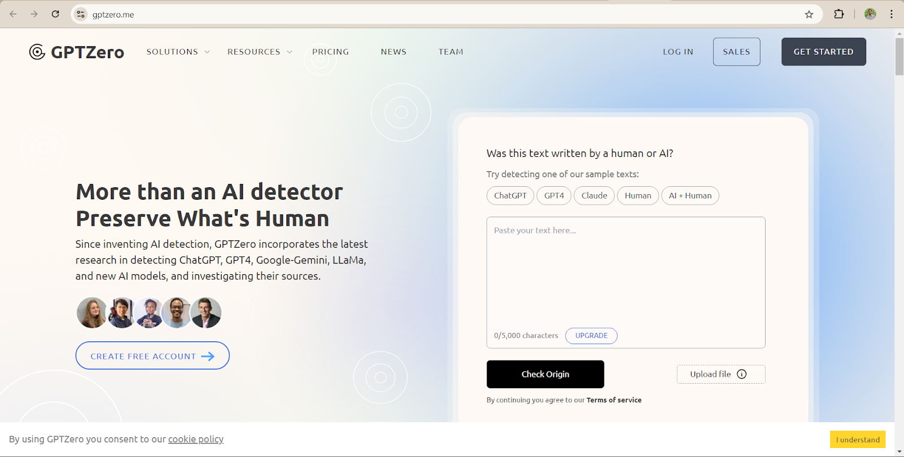Click the arrow in Create Free Account

(208, 357)
